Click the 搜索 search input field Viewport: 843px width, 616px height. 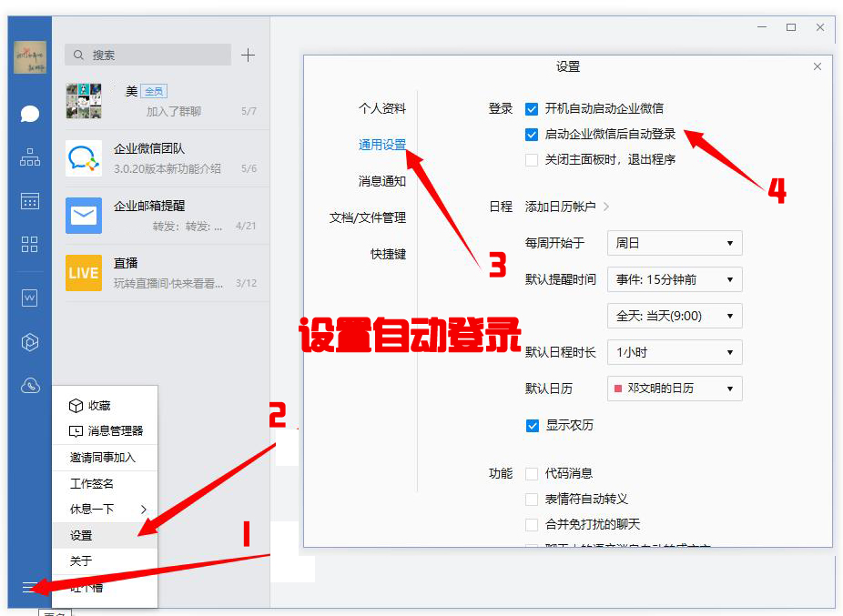[x=147, y=55]
